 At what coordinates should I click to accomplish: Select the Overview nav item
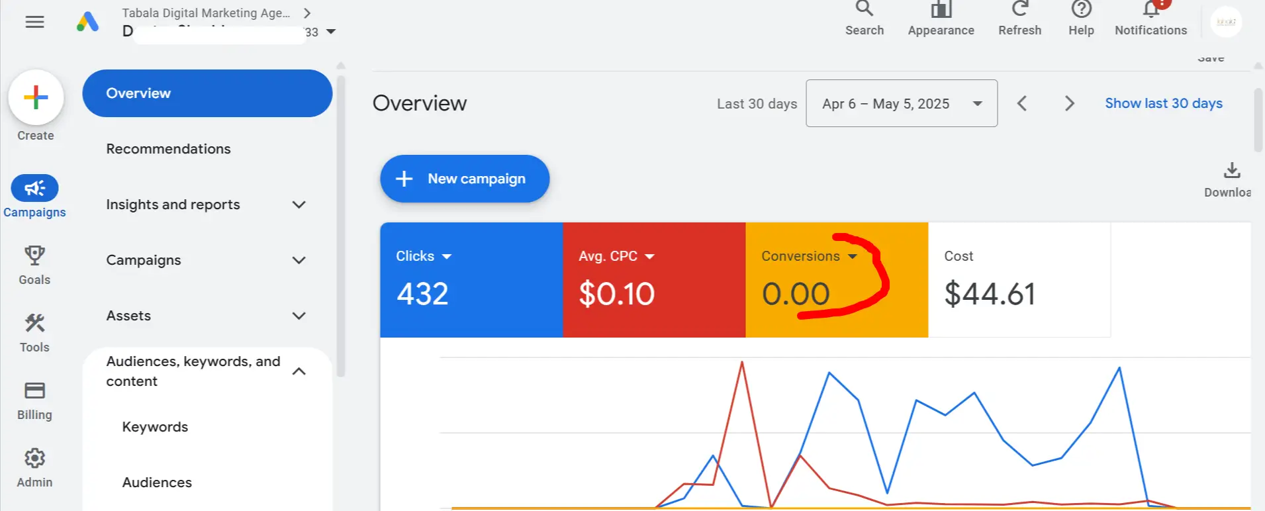click(x=207, y=93)
